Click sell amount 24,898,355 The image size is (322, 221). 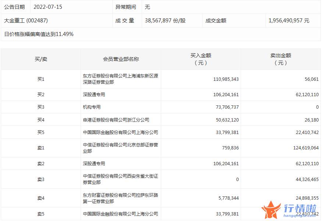pos(307,198)
